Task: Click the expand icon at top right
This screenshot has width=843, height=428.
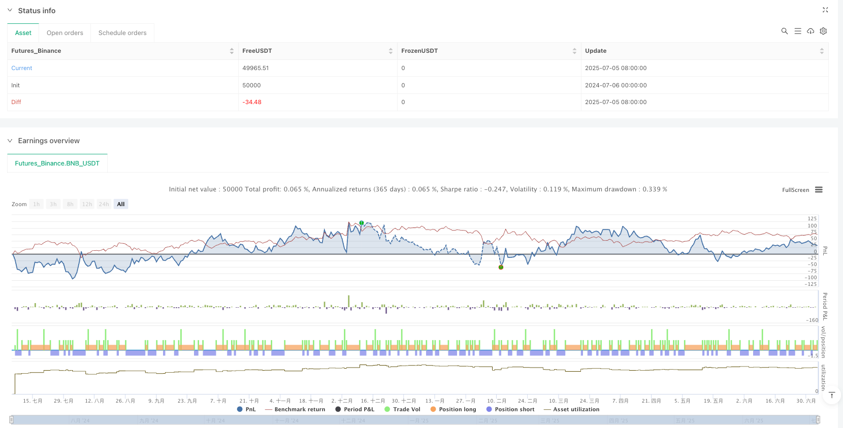Action: tap(825, 10)
